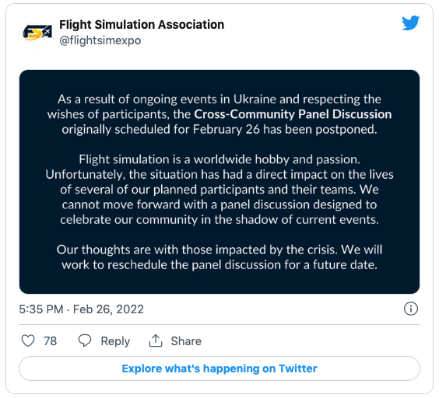
Task: Open the Feb 26, 2022 date link
Action: (108, 309)
